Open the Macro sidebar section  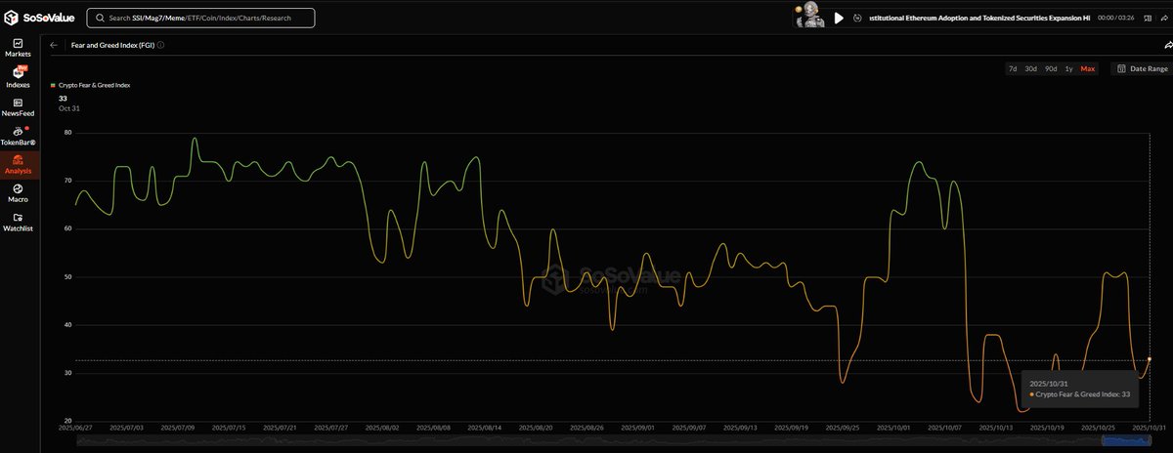coord(19,193)
